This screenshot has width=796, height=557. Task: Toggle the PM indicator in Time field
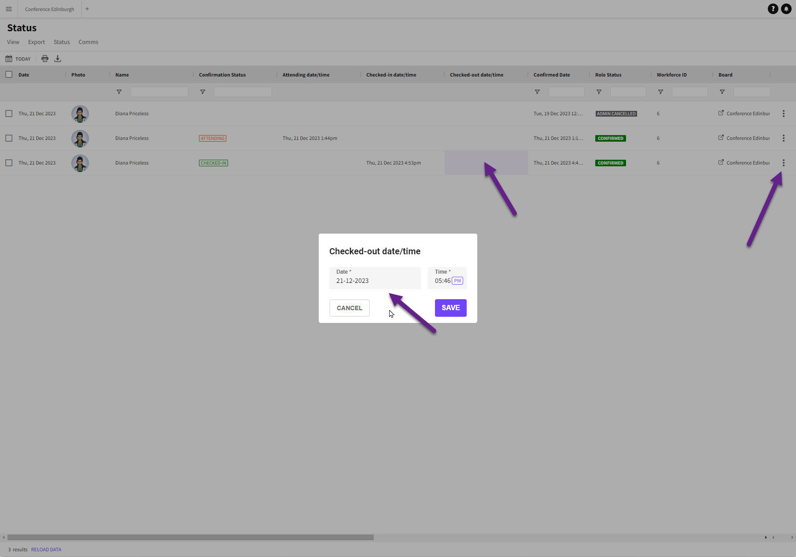coord(457,281)
